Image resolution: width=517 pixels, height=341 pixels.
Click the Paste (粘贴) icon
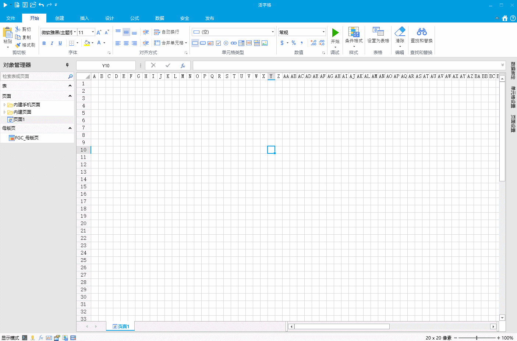7,32
